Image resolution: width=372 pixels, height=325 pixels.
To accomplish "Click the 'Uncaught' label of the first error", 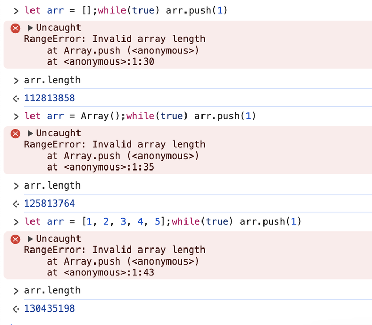I will pyautogui.click(x=58, y=28).
